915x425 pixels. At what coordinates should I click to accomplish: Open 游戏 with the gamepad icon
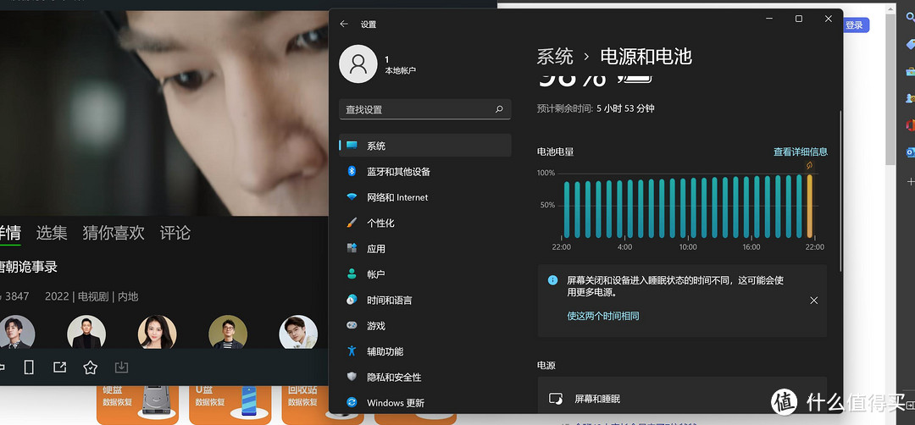click(x=425, y=325)
